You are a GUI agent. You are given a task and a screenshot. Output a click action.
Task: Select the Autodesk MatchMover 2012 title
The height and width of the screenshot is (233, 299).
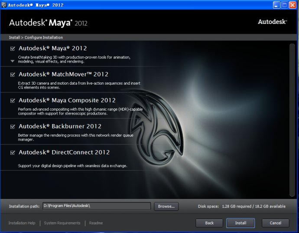pos(64,74)
